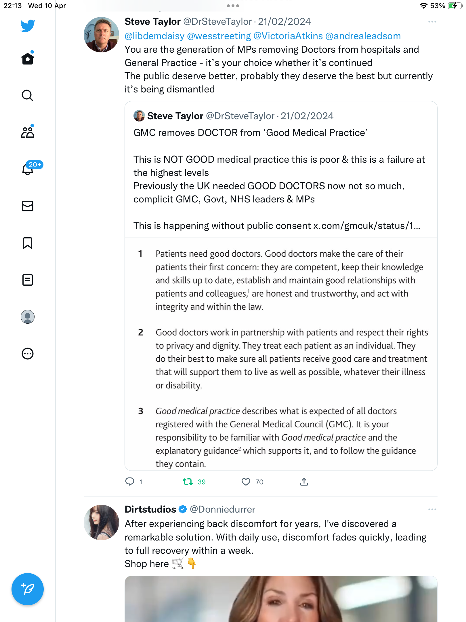
Task: Open the Search magnifier icon
Action: (28, 96)
